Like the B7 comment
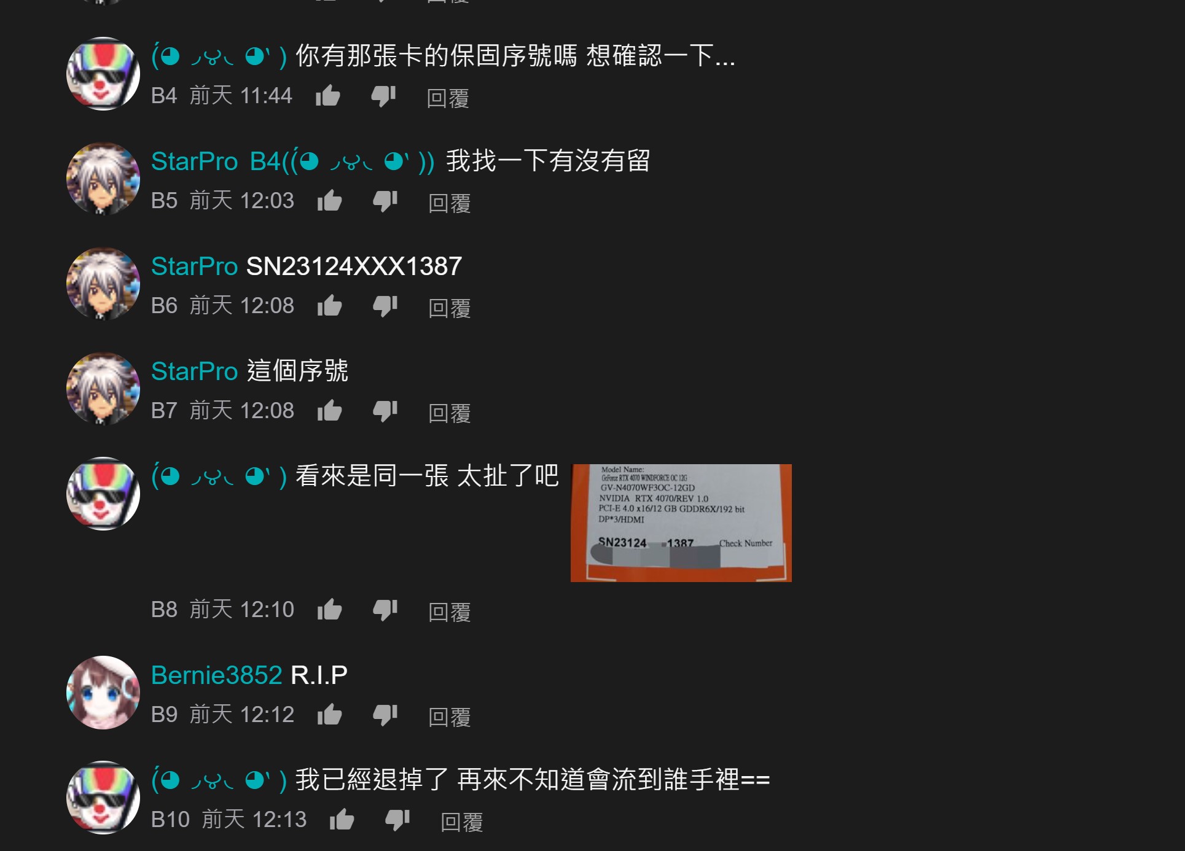Image resolution: width=1185 pixels, height=851 pixels. [330, 411]
